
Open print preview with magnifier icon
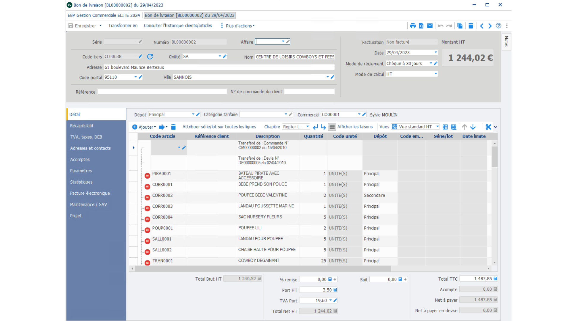point(421,26)
